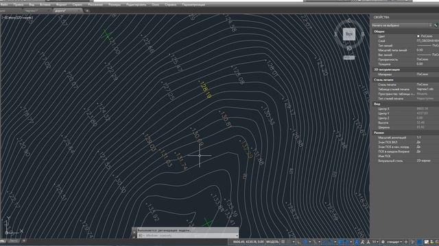The height and width of the screenshot is (246, 439).
Task: Click the command line input field
Action: coord(187,236)
